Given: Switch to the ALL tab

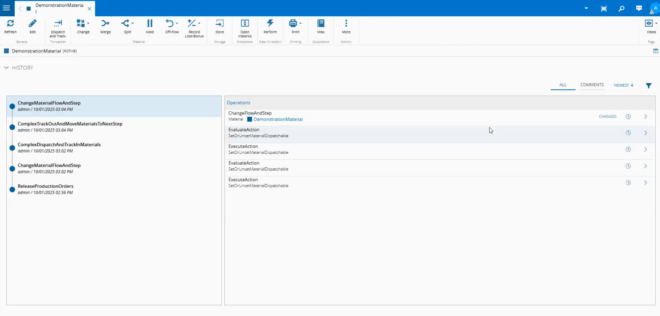Looking at the screenshot, I should [x=563, y=85].
